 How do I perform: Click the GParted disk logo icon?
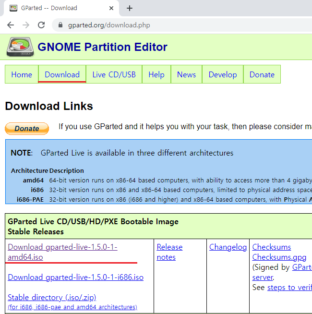[x=20, y=47]
